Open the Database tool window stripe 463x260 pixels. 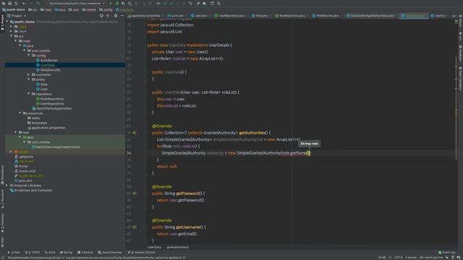460,53
